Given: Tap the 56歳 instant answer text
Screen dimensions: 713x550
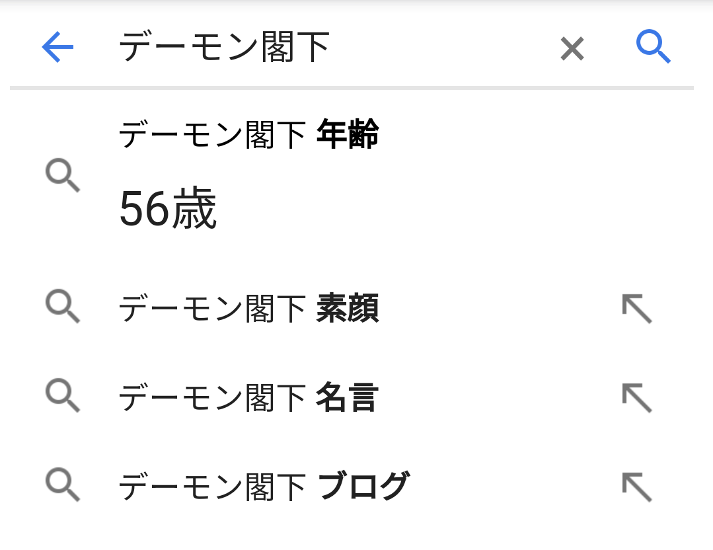Looking at the screenshot, I should pos(169,208).
